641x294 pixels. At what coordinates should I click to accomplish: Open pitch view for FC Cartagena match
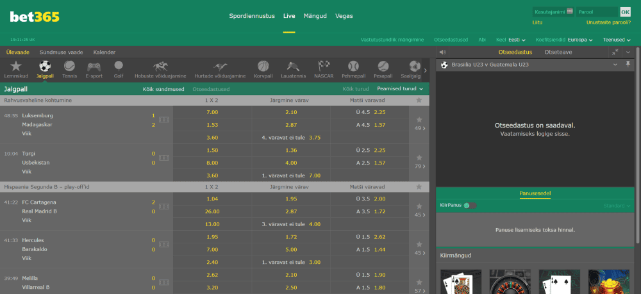coord(164,207)
